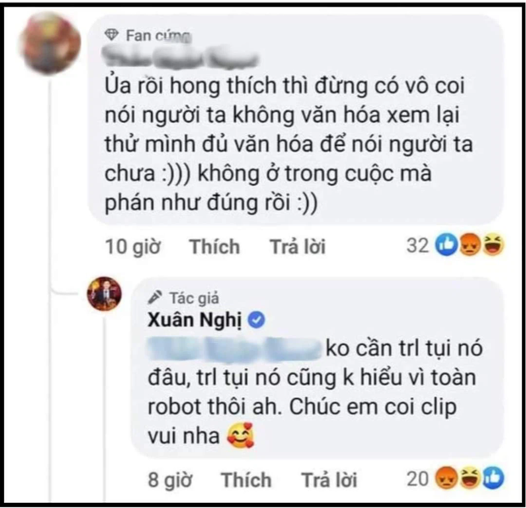Like the first comment with Thích

click(215, 247)
